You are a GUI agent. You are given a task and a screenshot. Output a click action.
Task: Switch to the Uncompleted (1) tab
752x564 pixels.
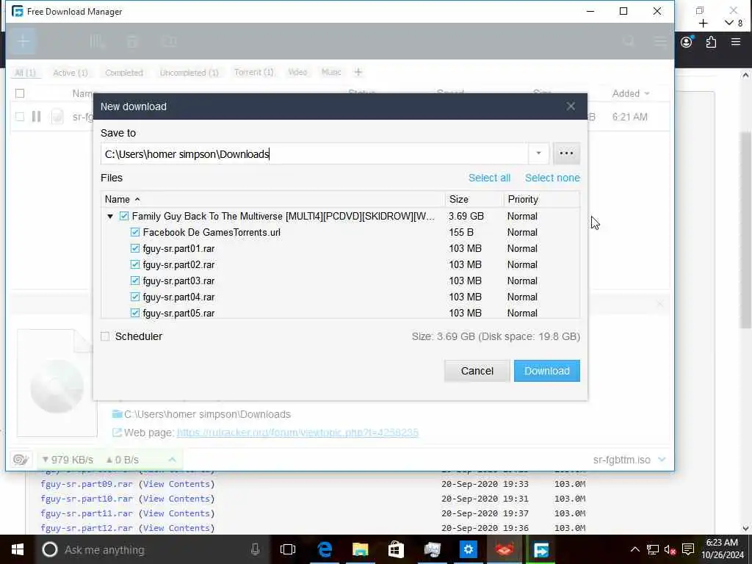pyautogui.click(x=189, y=73)
